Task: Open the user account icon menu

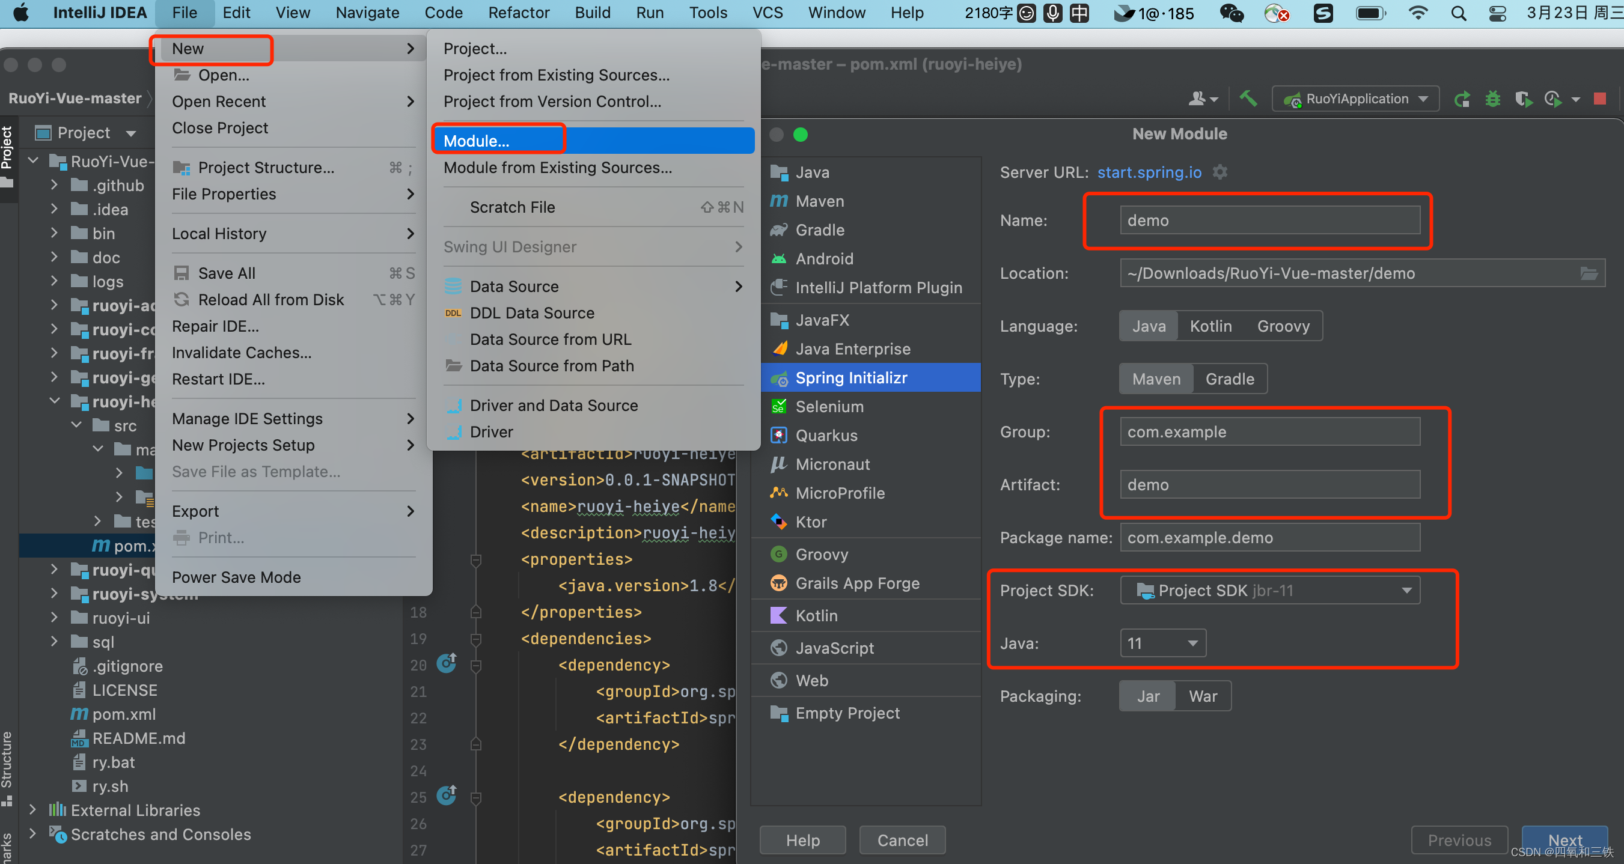Action: (x=1203, y=99)
